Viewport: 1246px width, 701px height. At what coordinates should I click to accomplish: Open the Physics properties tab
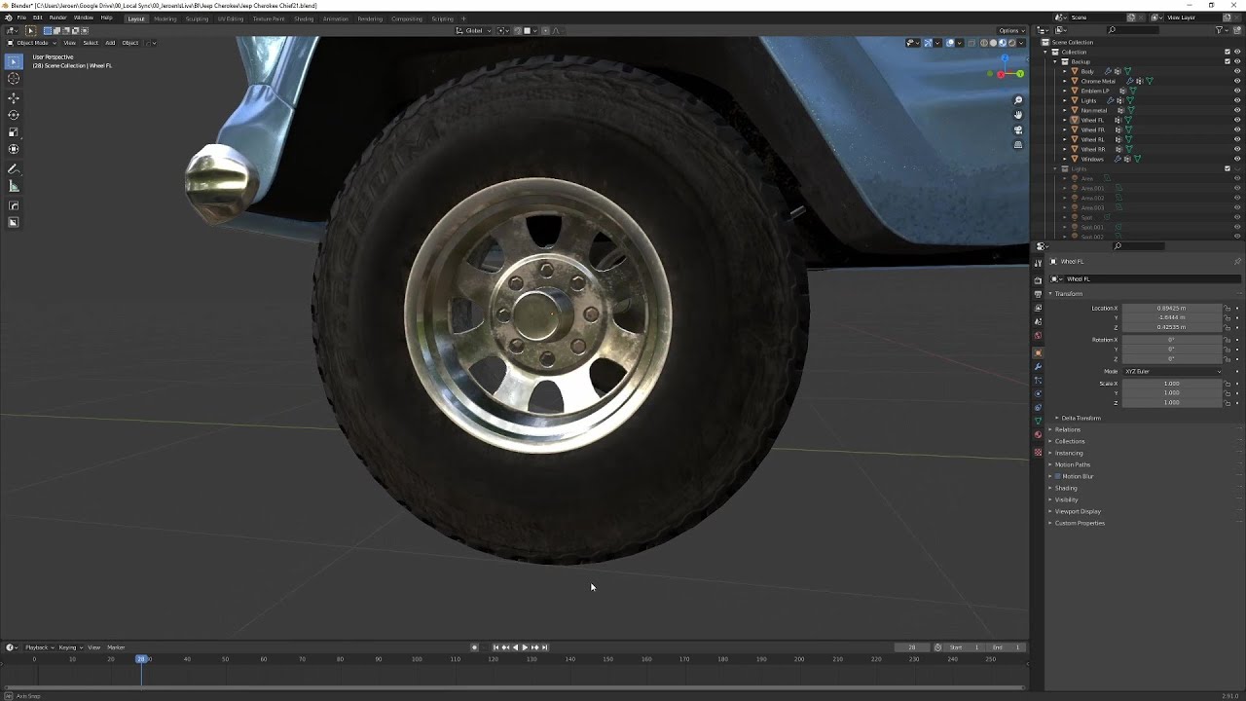tap(1038, 393)
